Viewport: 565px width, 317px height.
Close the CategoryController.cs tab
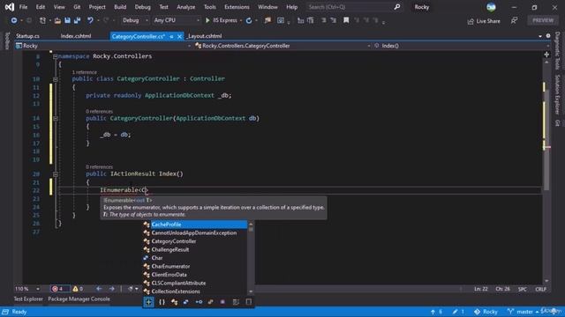pyautogui.click(x=179, y=36)
